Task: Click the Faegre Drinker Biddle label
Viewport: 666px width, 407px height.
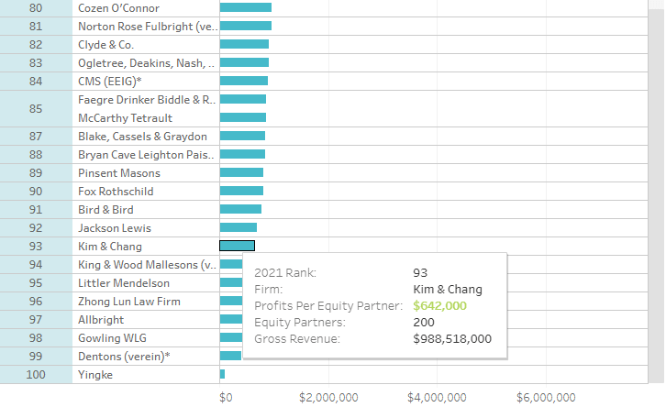Action: (x=147, y=100)
